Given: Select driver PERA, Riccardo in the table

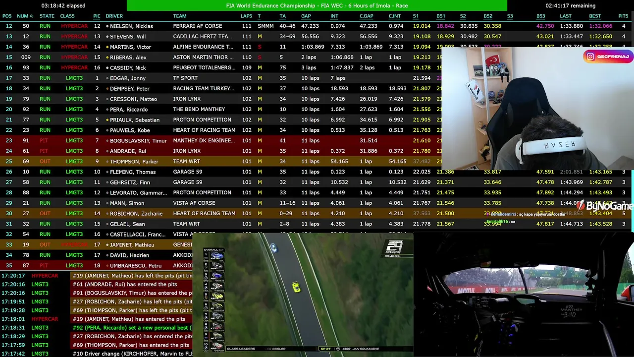Looking at the screenshot, I should [129, 110].
